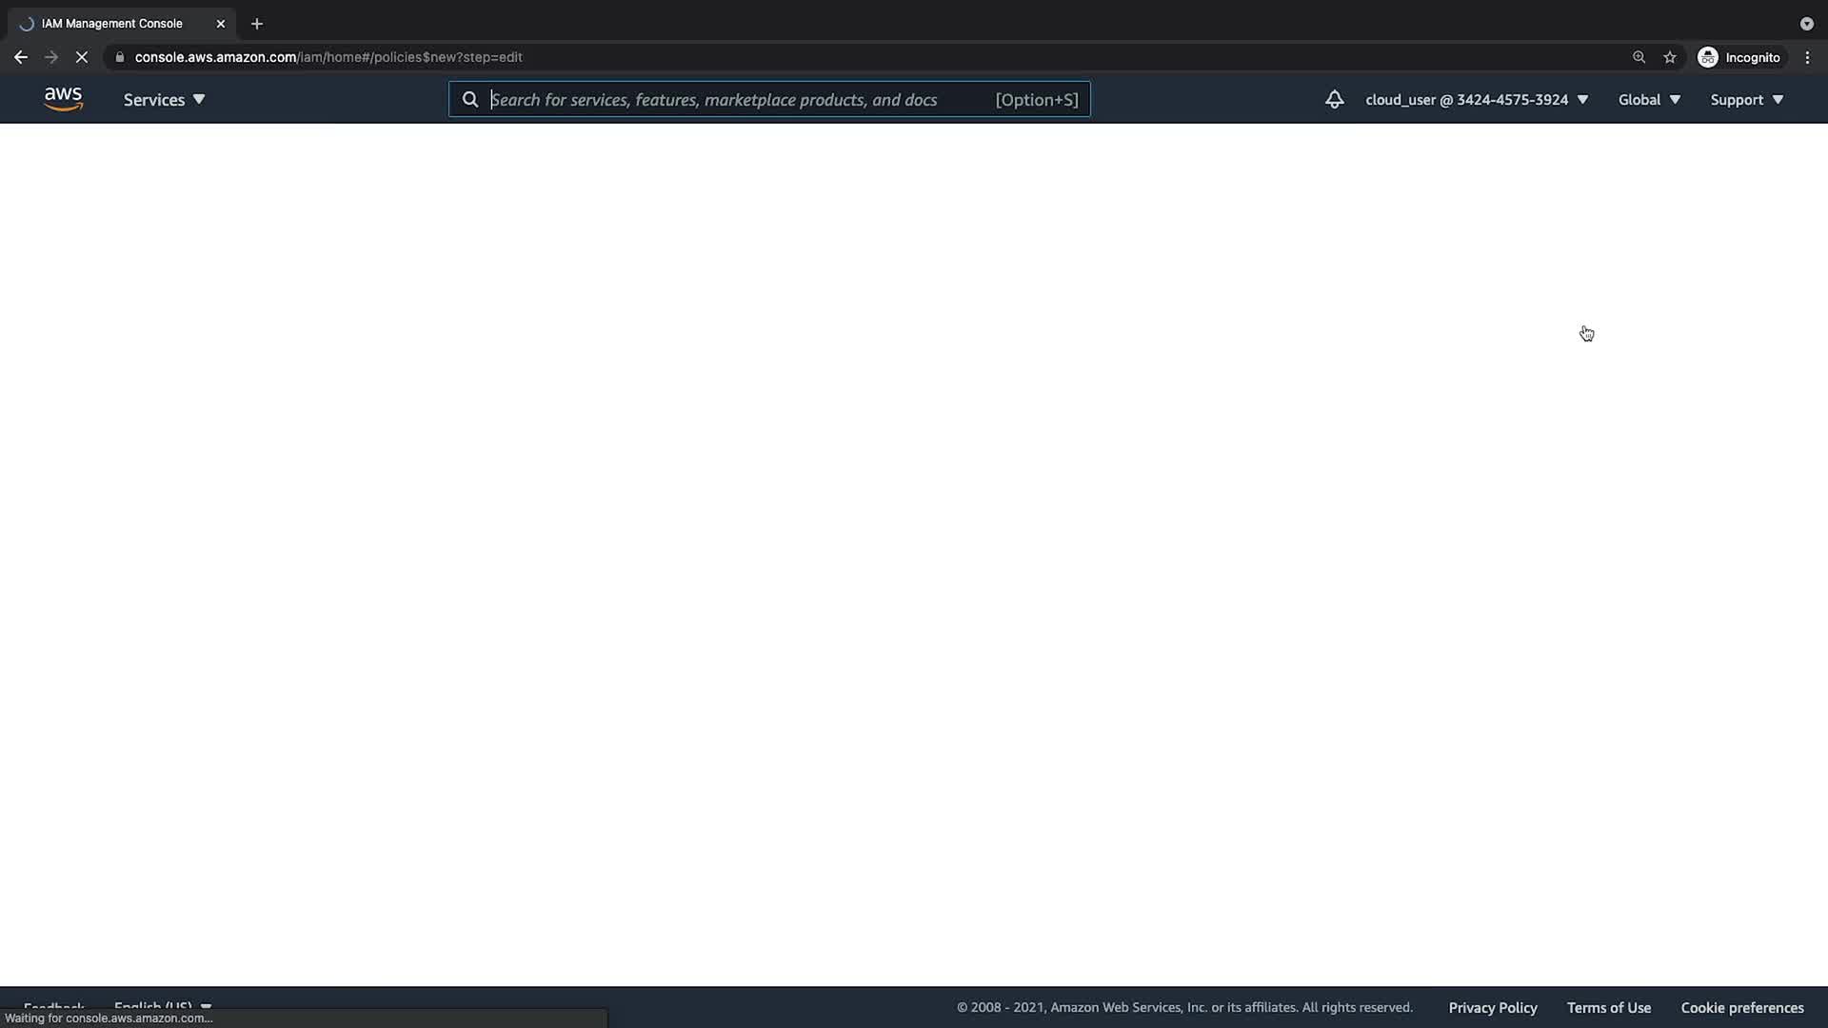Image resolution: width=1828 pixels, height=1028 pixels.
Task: Click the zoom magnifier icon in the address bar
Action: [x=1639, y=57]
